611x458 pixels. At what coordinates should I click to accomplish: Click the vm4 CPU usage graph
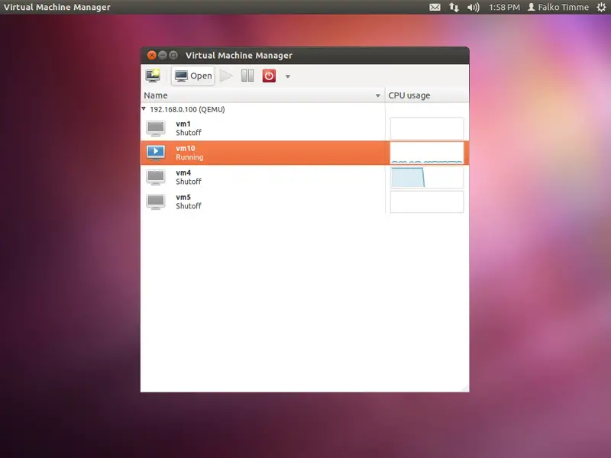coord(426,177)
